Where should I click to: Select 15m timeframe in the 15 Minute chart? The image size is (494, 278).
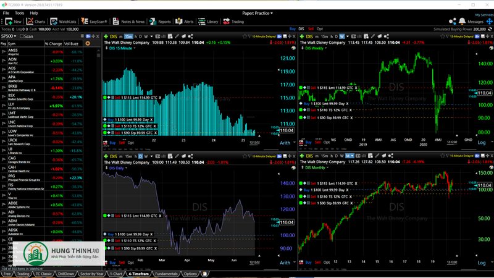pyautogui.click(x=128, y=36)
